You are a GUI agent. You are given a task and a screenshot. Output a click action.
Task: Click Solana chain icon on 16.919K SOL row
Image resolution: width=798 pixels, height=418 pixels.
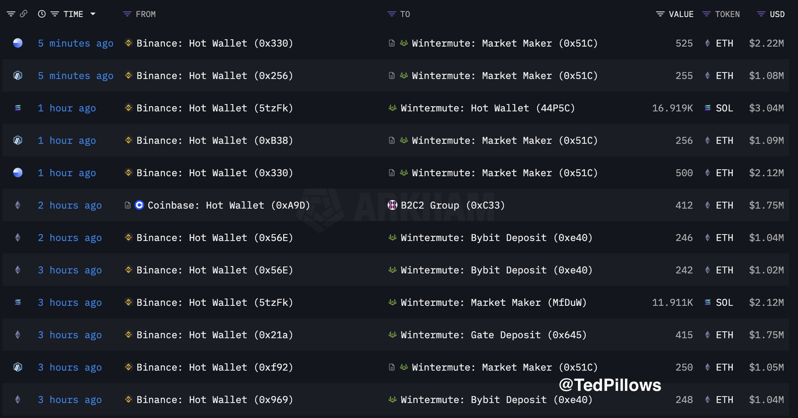(18, 108)
